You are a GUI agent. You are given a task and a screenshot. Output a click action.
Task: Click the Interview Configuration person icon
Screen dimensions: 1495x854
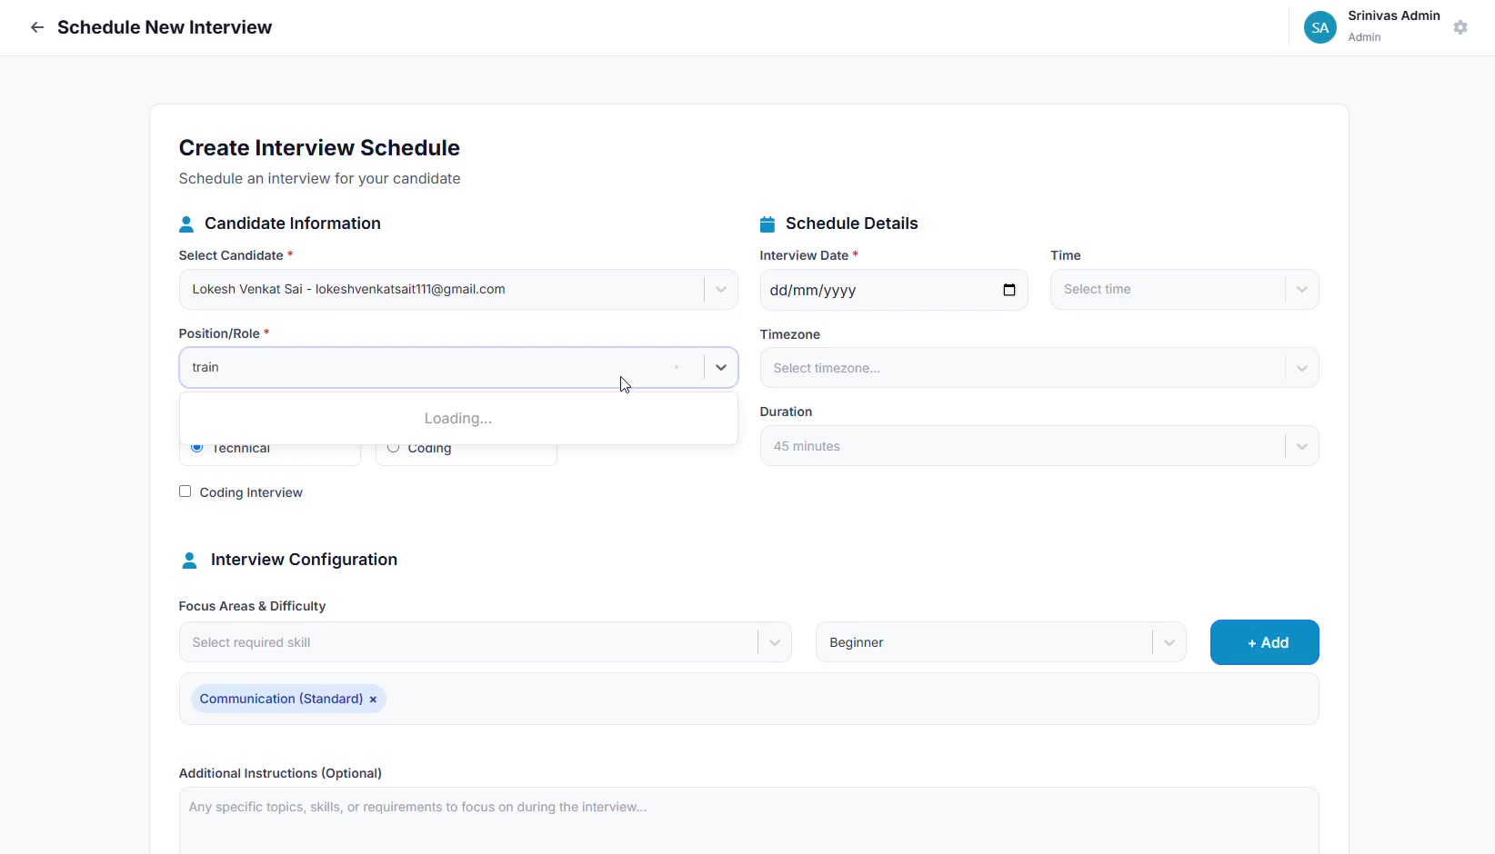coord(189,561)
